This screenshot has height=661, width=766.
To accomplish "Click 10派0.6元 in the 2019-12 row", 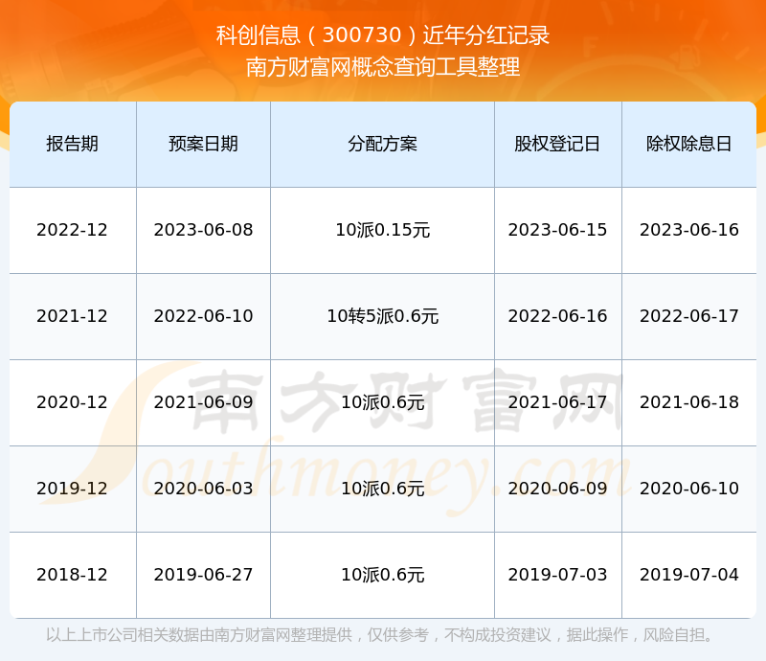I will click(382, 488).
